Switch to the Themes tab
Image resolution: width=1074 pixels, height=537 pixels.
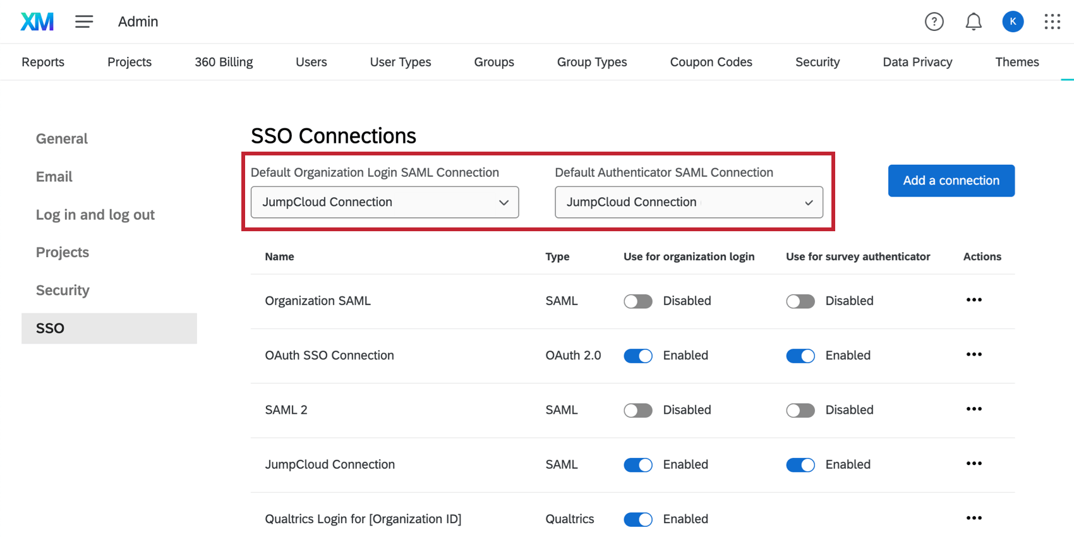[x=1017, y=62]
